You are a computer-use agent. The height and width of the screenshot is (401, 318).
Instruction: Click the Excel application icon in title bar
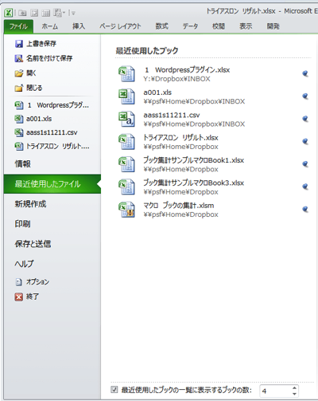click(x=9, y=13)
